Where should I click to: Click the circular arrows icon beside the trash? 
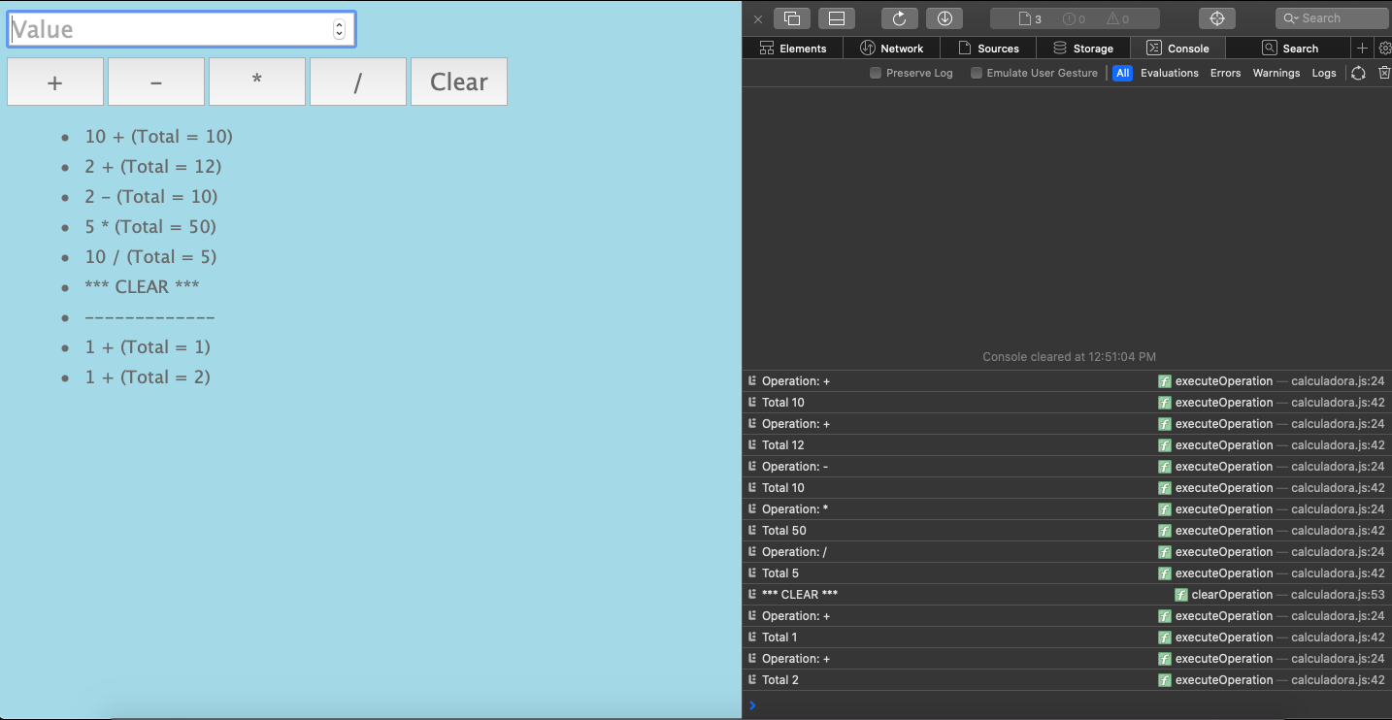(x=1358, y=72)
